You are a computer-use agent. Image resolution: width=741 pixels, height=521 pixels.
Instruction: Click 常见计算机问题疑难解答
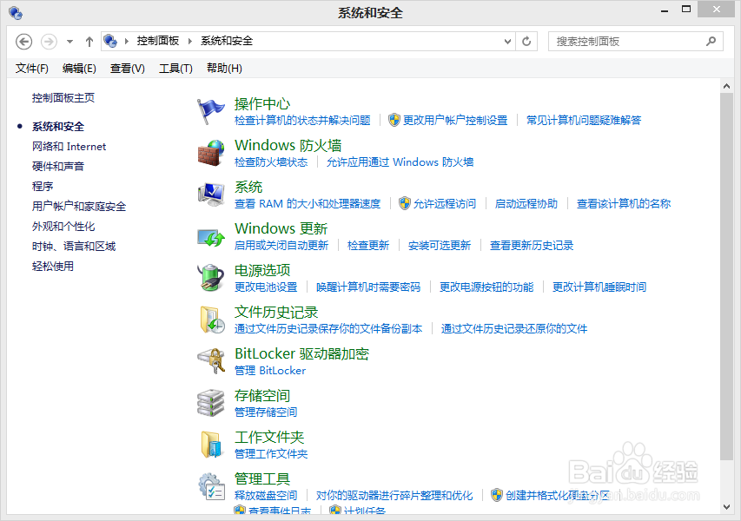pyautogui.click(x=584, y=121)
